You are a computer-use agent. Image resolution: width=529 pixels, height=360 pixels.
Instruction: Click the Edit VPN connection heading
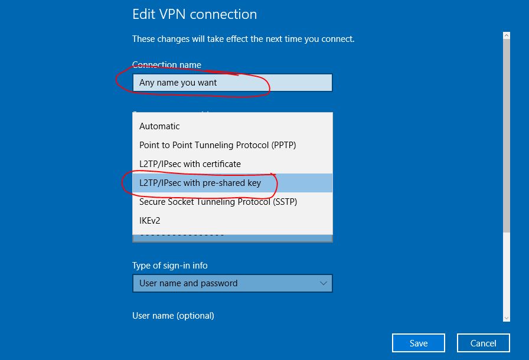click(x=195, y=14)
